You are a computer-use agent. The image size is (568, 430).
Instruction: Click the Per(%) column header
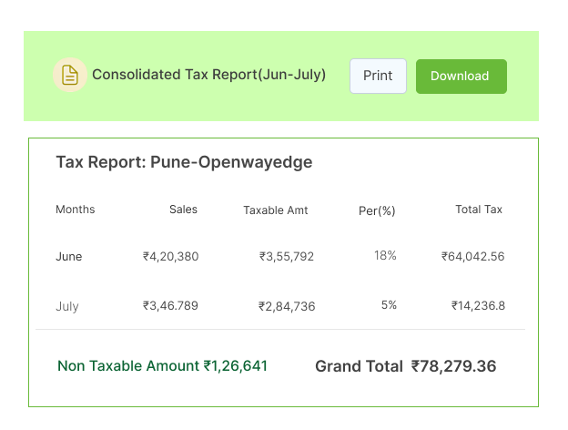click(377, 210)
